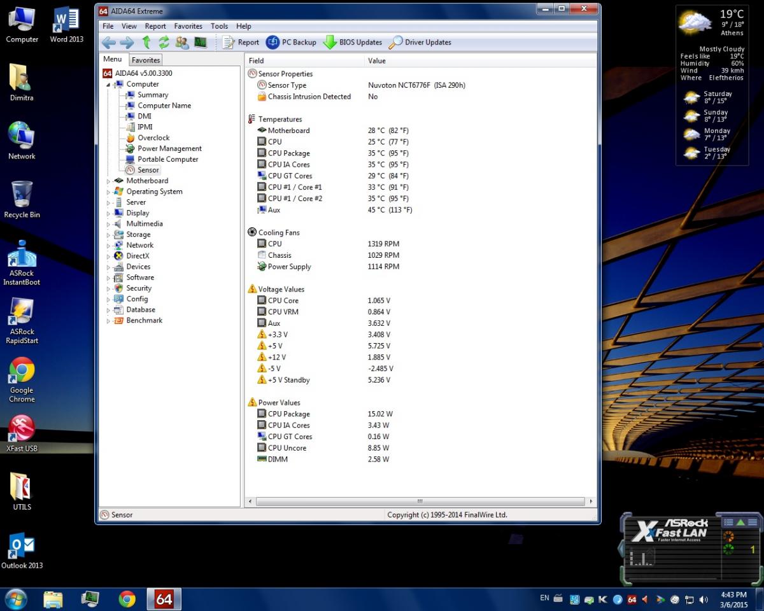The image size is (764, 611).
Task: Click the monitor graph icon in AIDA64 toolbar
Action: [201, 43]
